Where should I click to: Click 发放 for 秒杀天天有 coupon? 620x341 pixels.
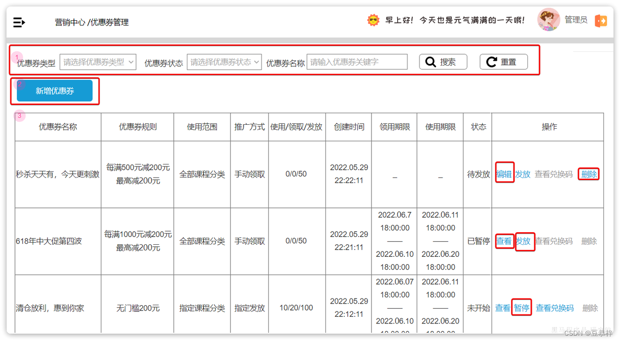[x=523, y=174]
